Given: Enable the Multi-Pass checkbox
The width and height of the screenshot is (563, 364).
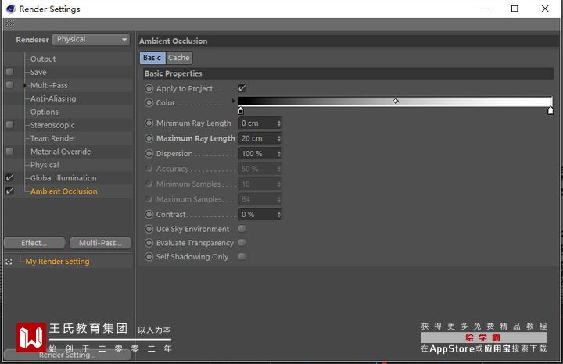Looking at the screenshot, I should coord(9,85).
